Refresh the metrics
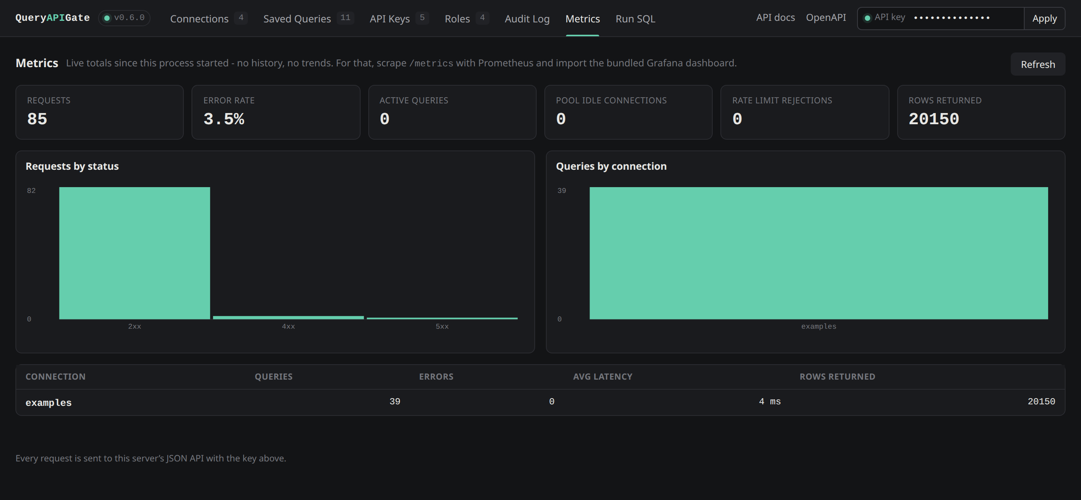Screen dimensions: 1081x500 (x=1037, y=64)
